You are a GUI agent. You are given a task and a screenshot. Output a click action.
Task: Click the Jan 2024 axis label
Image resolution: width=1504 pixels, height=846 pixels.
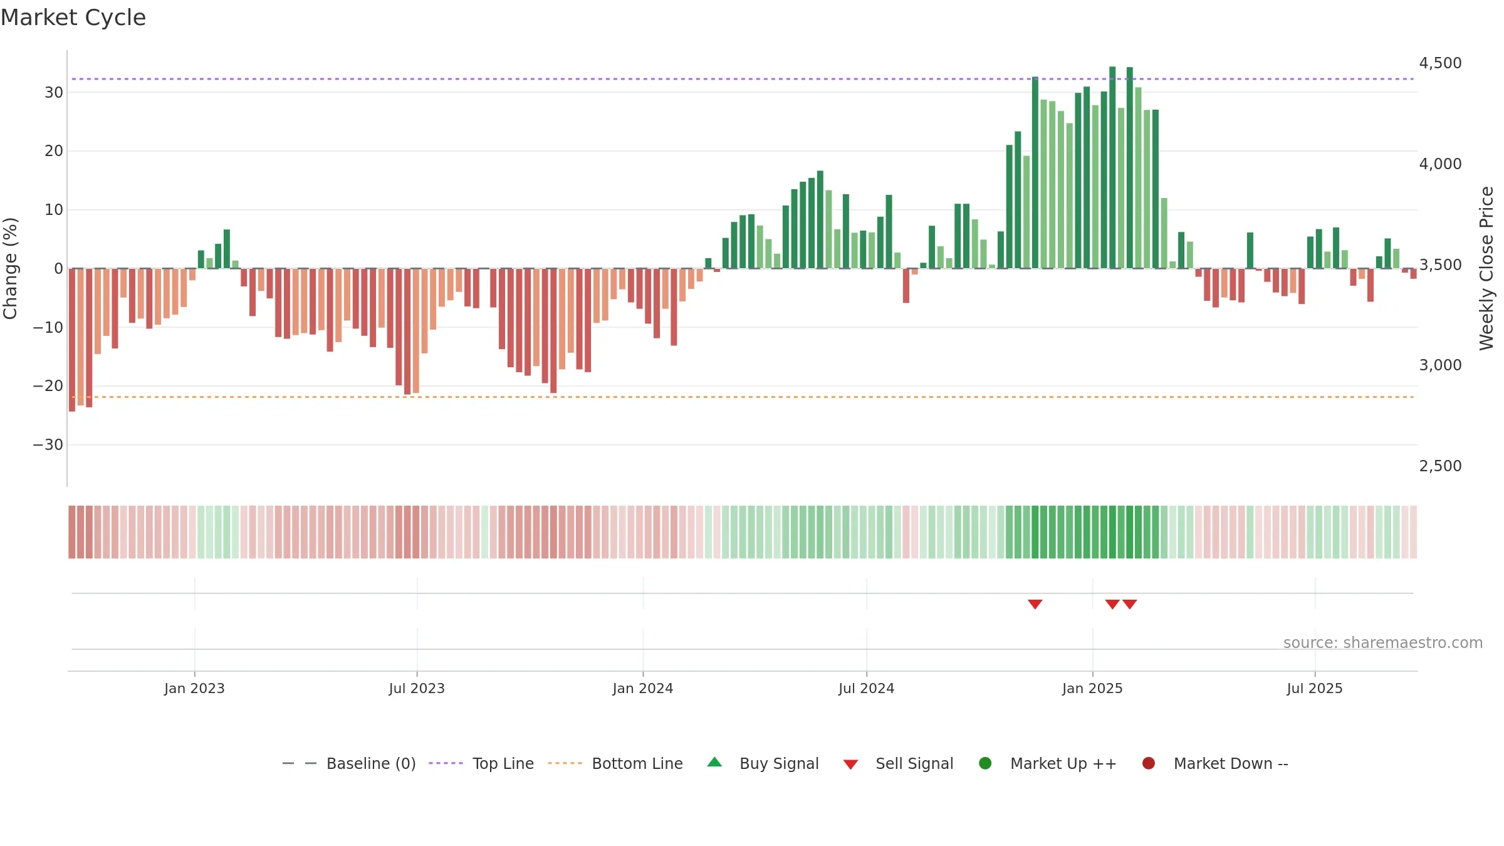pyautogui.click(x=643, y=688)
